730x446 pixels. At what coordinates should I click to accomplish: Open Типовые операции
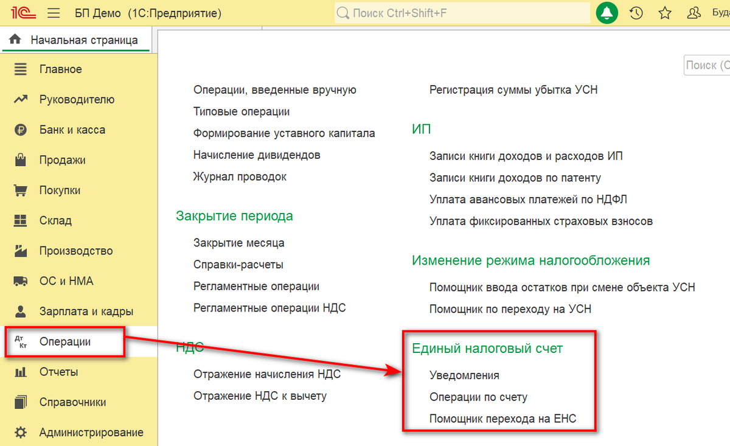point(242,112)
